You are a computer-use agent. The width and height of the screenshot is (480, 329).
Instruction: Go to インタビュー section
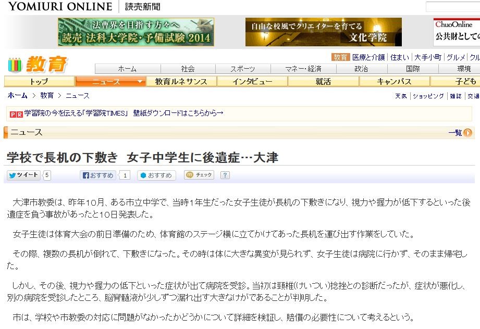point(252,81)
